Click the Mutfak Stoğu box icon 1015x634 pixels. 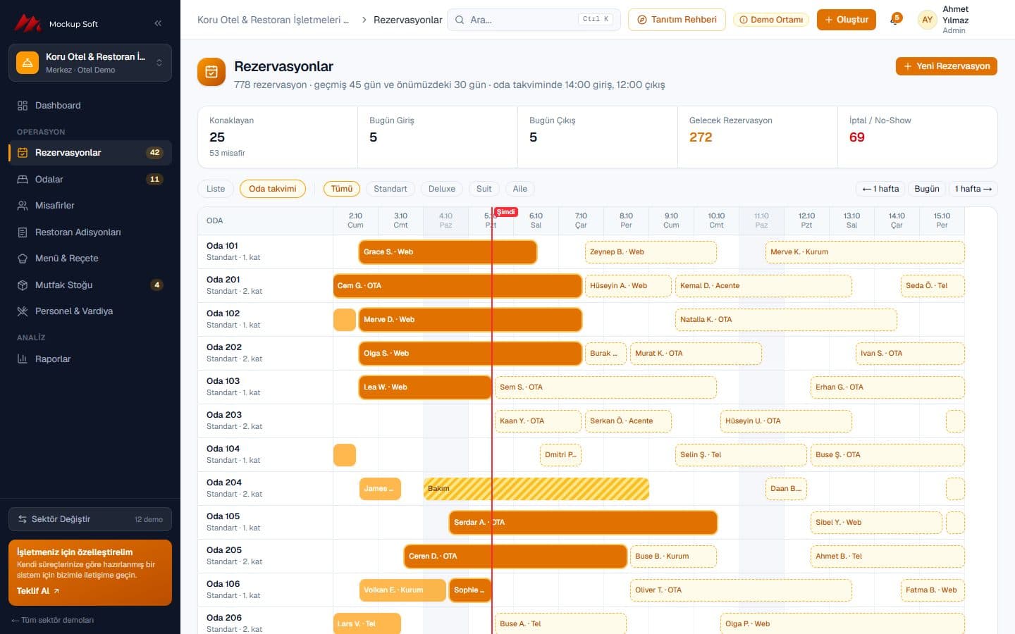click(x=23, y=285)
